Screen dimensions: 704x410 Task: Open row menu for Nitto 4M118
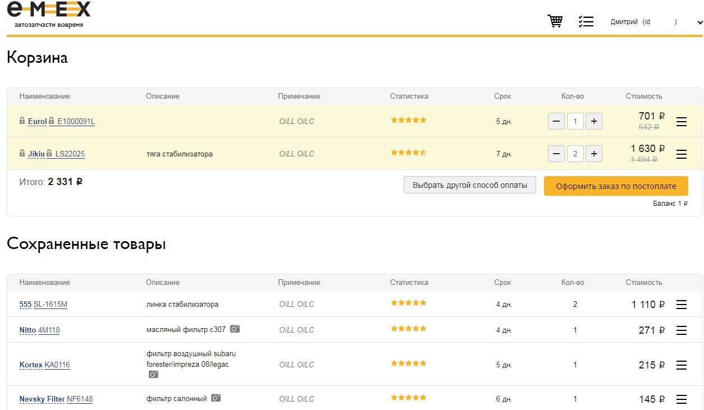[x=682, y=330]
